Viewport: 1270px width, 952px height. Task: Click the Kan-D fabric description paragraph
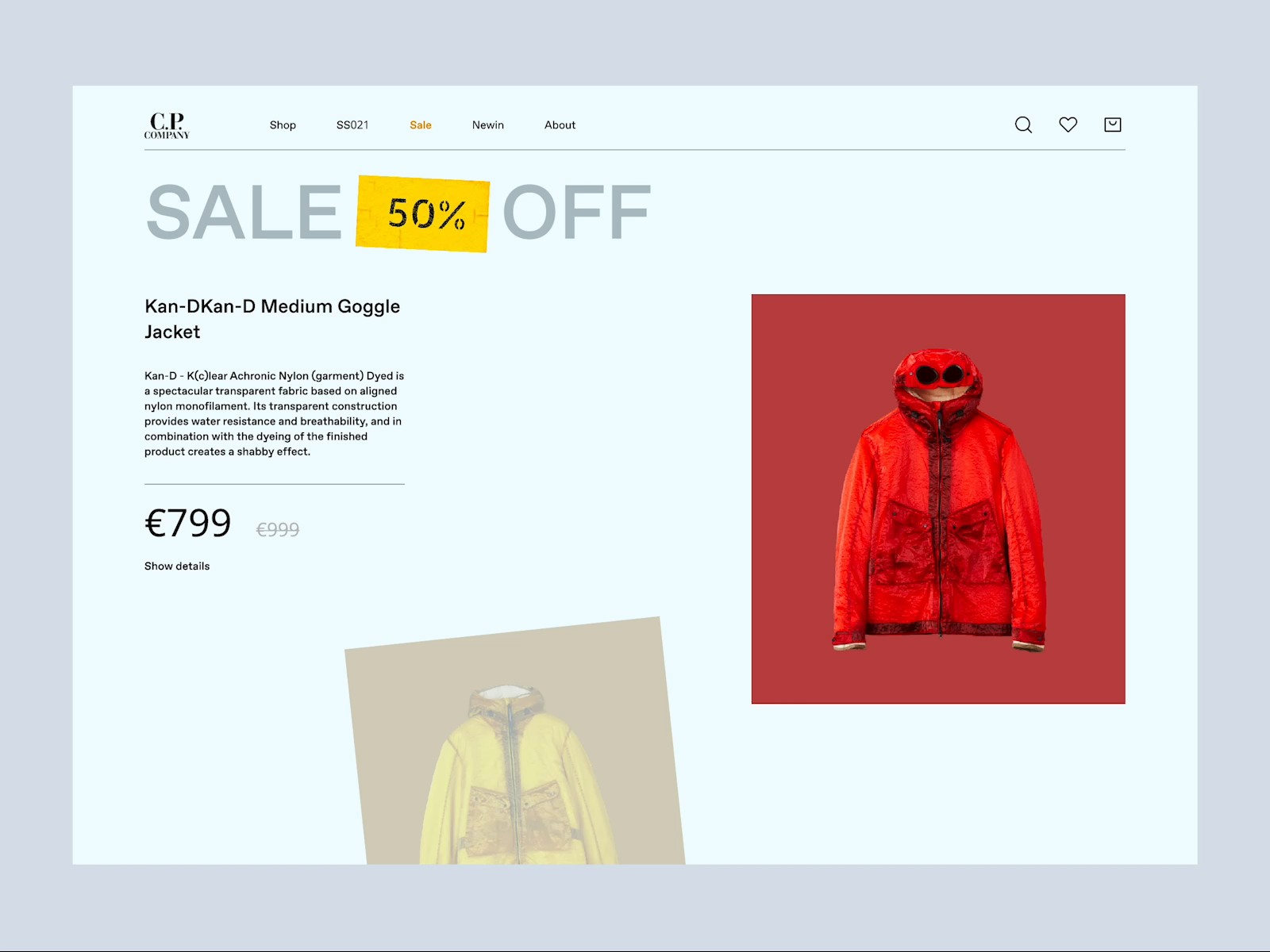coord(275,413)
